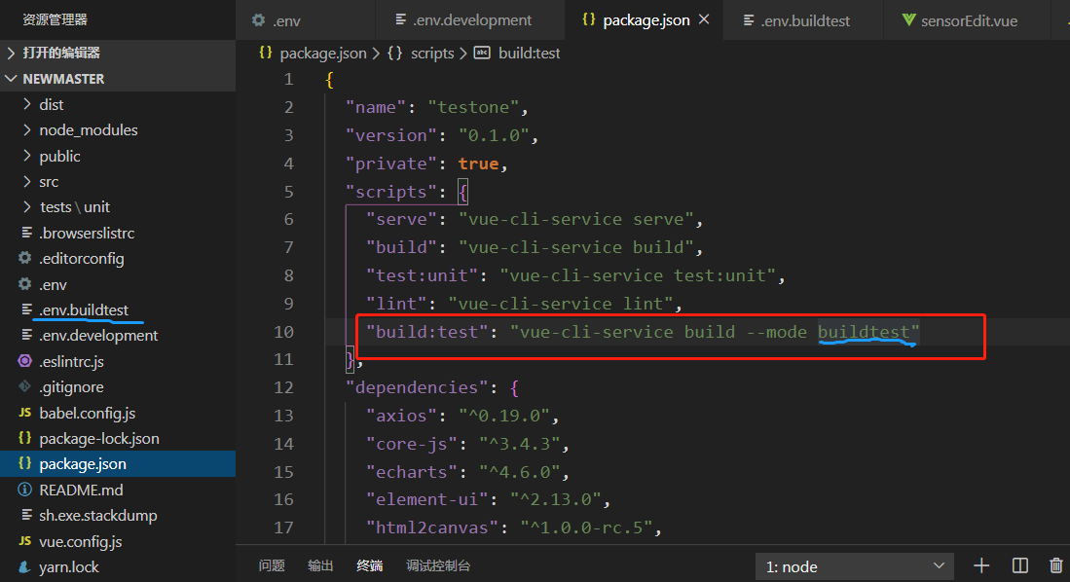Click braces icon in breadcrumb before scripts
This screenshot has height=582, width=1070.
tap(394, 53)
